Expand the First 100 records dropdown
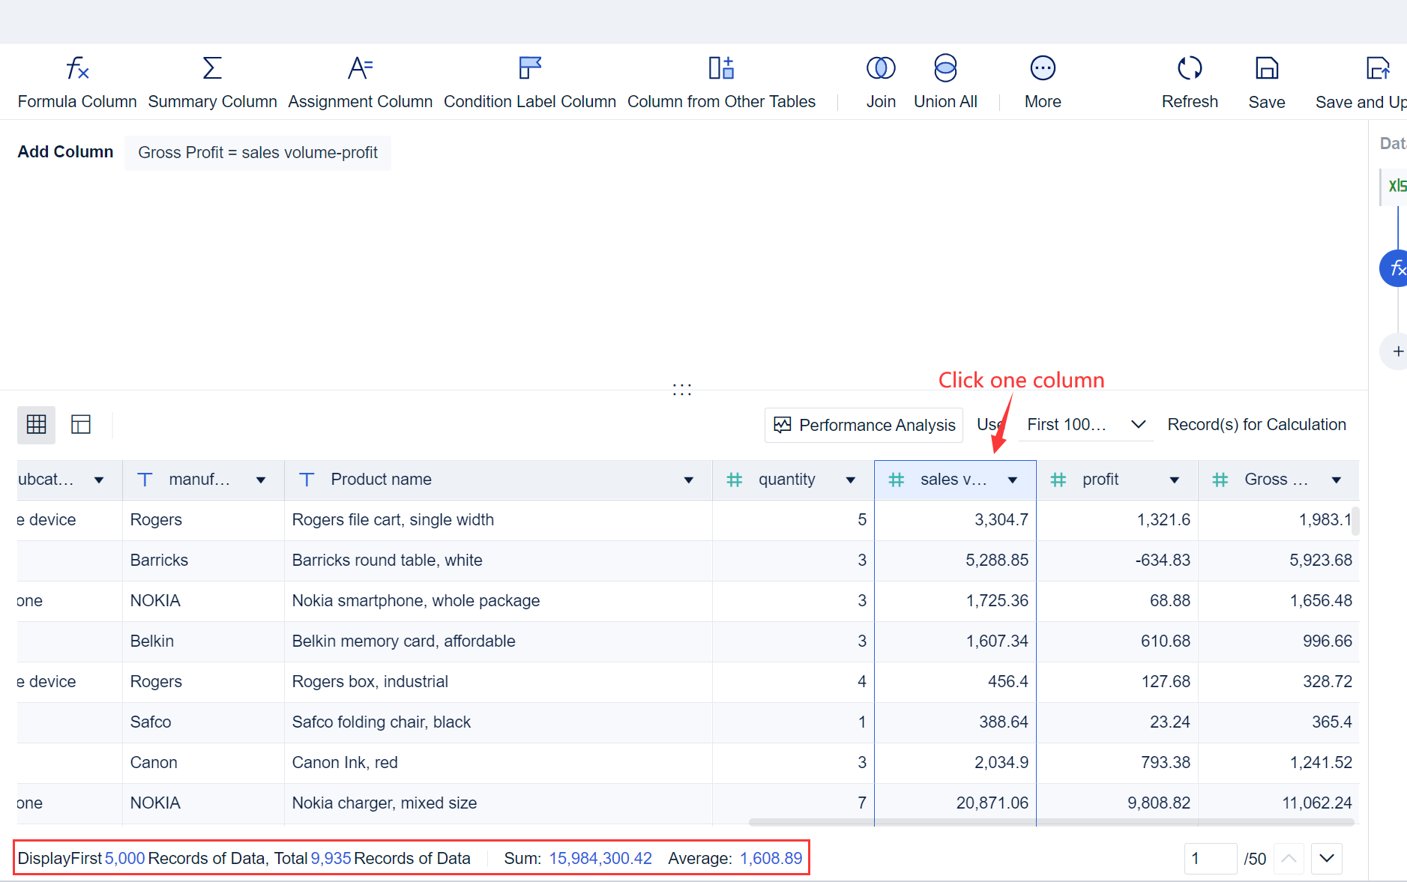1407x882 pixels. tap(1085, 425)
